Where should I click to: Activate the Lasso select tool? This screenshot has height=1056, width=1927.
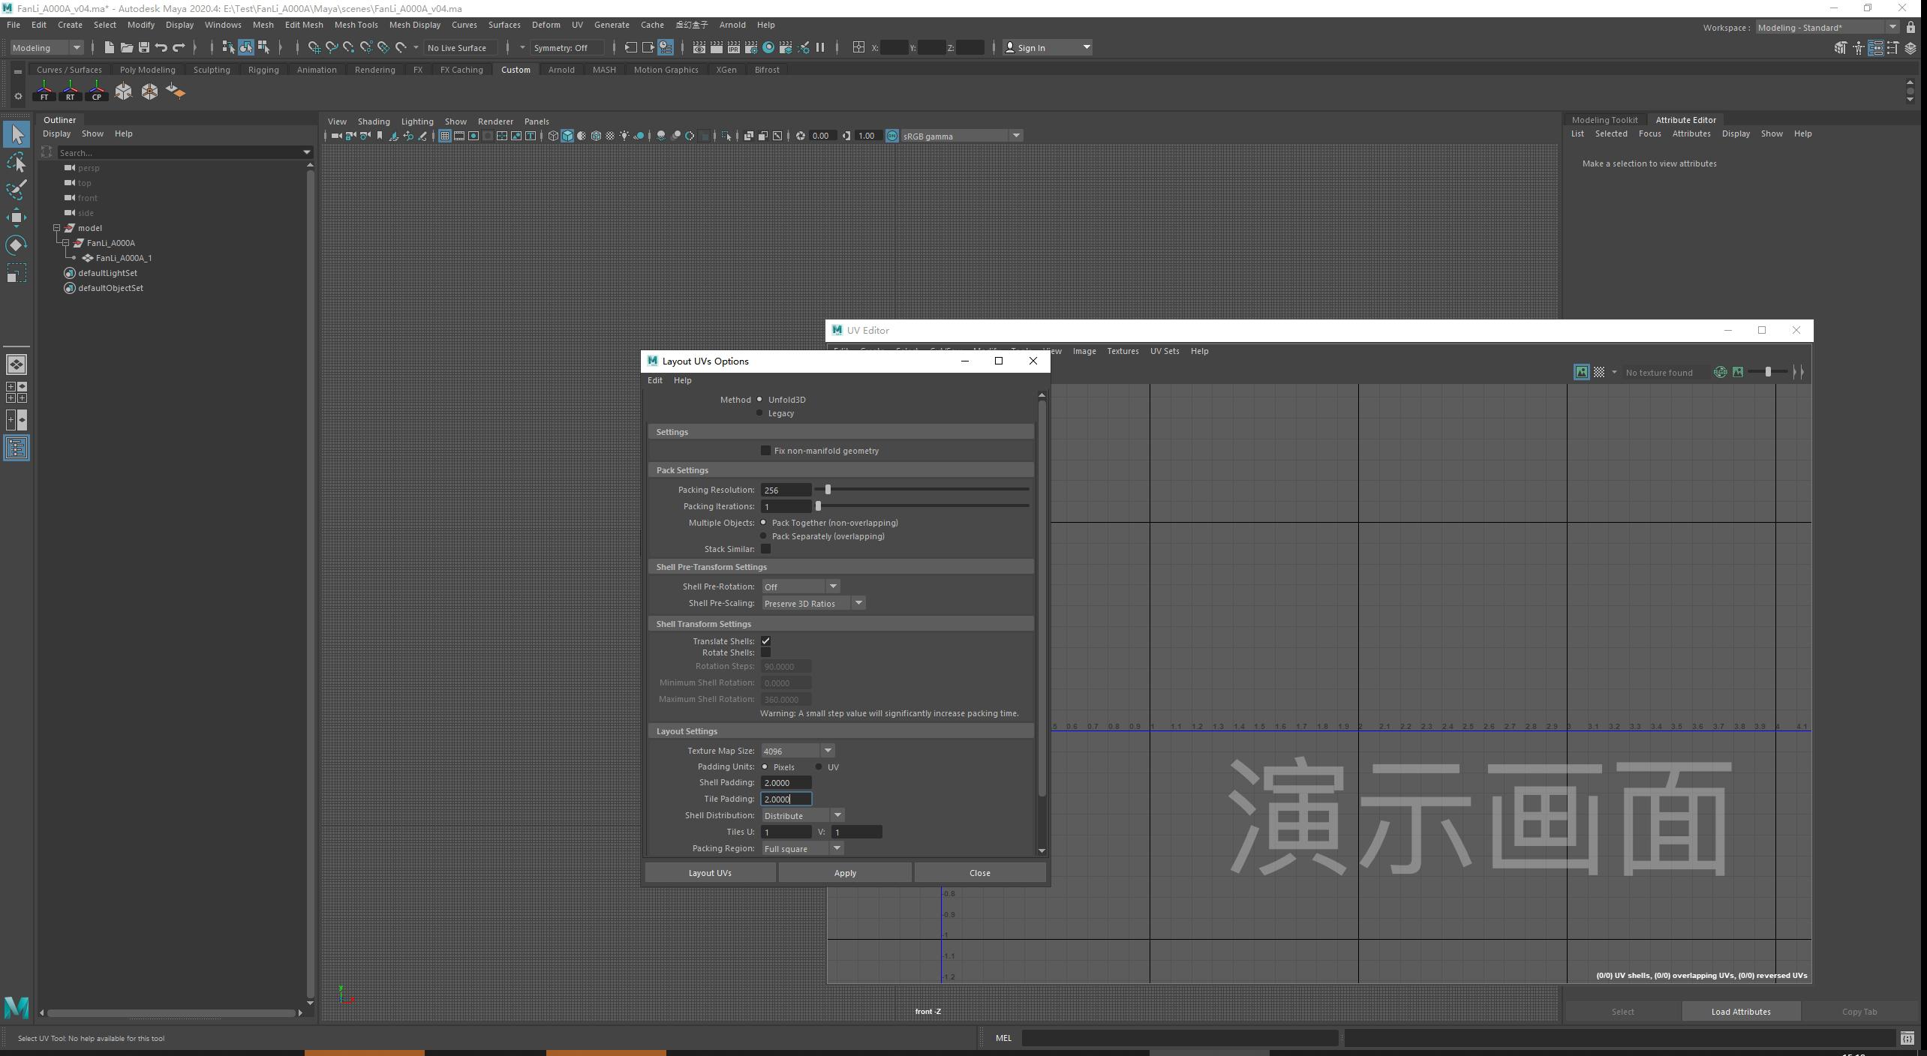tap(17, 163)
